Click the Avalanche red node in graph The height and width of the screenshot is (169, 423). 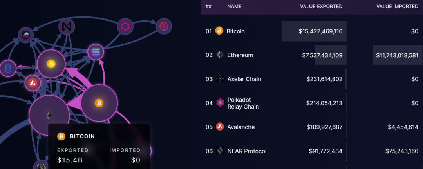point(33,83)
